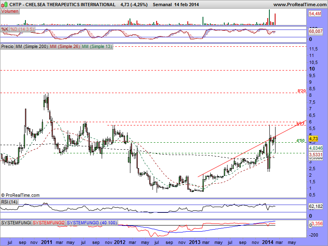Click the 3,5331 moving average value tag
This screenshot has height=246, width=328.
tap(316, 155)
